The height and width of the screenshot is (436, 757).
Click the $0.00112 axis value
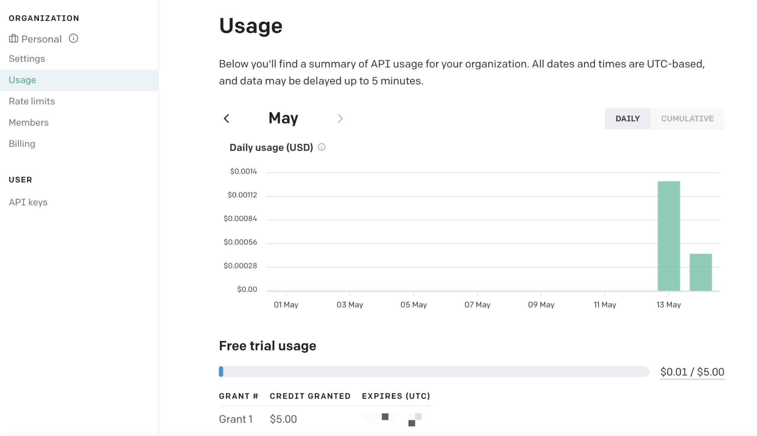[x=242, y=195]
